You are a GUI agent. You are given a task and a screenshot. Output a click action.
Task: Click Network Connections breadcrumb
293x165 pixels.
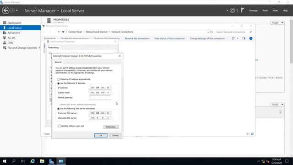tap(122, 32)
